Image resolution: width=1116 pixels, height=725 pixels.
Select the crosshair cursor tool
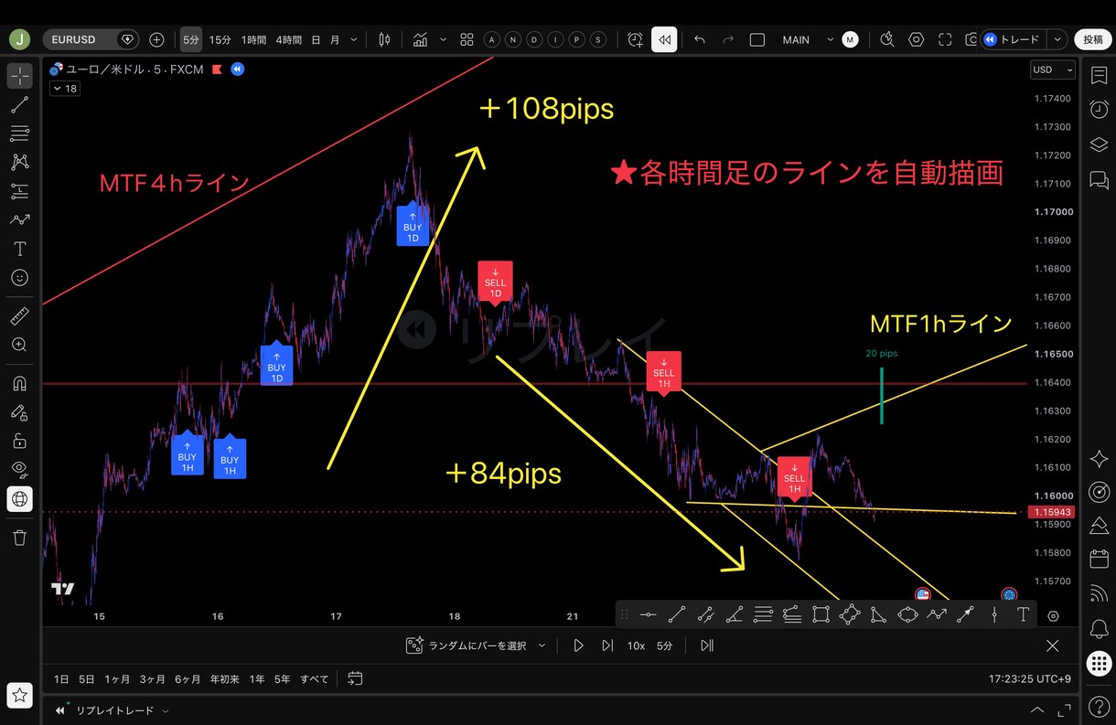pyautogui.click(x=19, y=76)
